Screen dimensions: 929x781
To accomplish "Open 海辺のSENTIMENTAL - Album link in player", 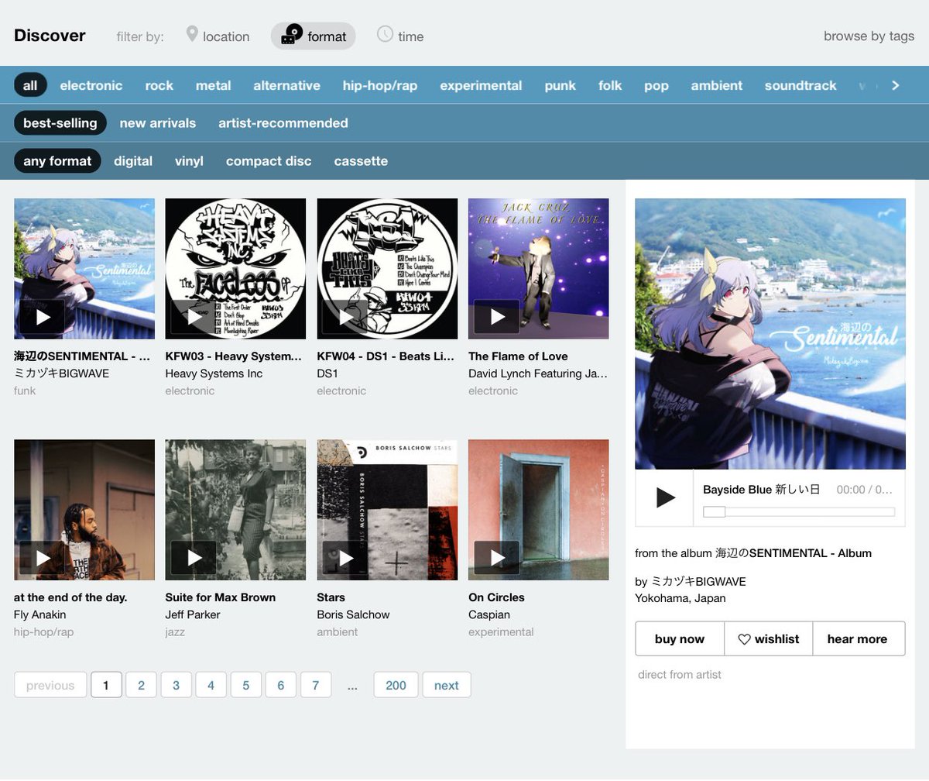I will pos(794,553).
